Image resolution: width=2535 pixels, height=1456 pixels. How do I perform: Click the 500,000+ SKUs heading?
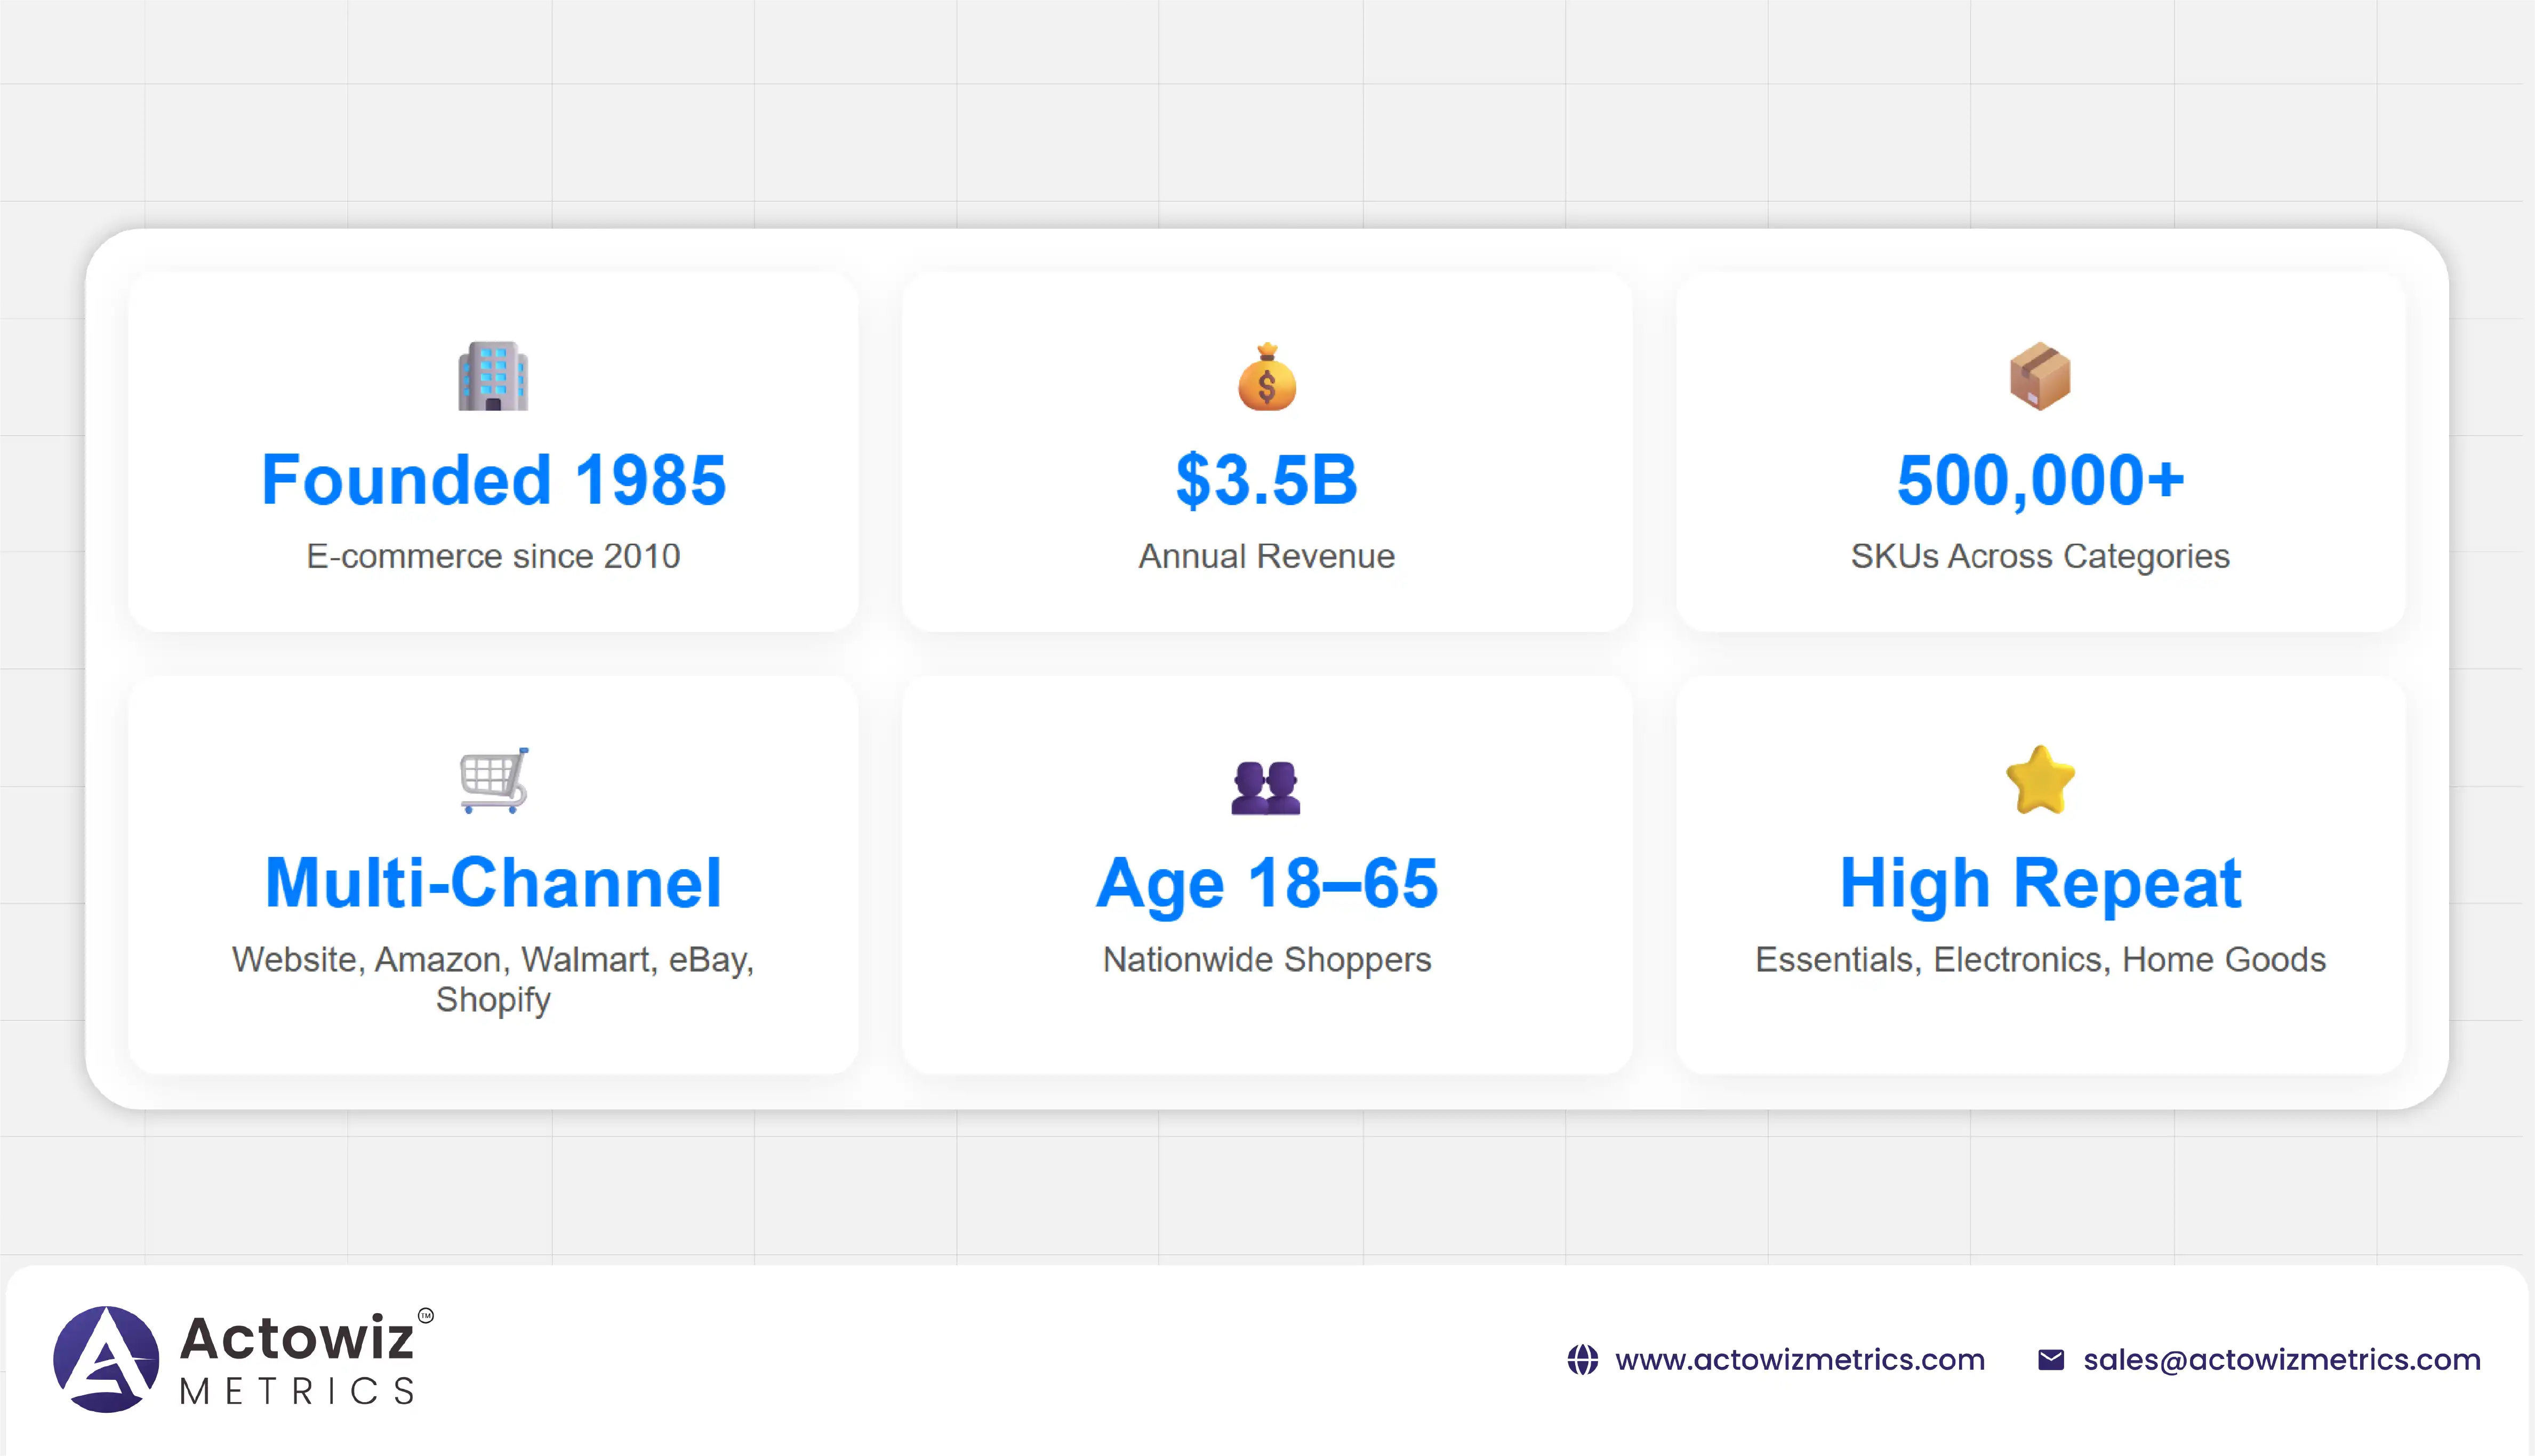tap(2040, 480)
